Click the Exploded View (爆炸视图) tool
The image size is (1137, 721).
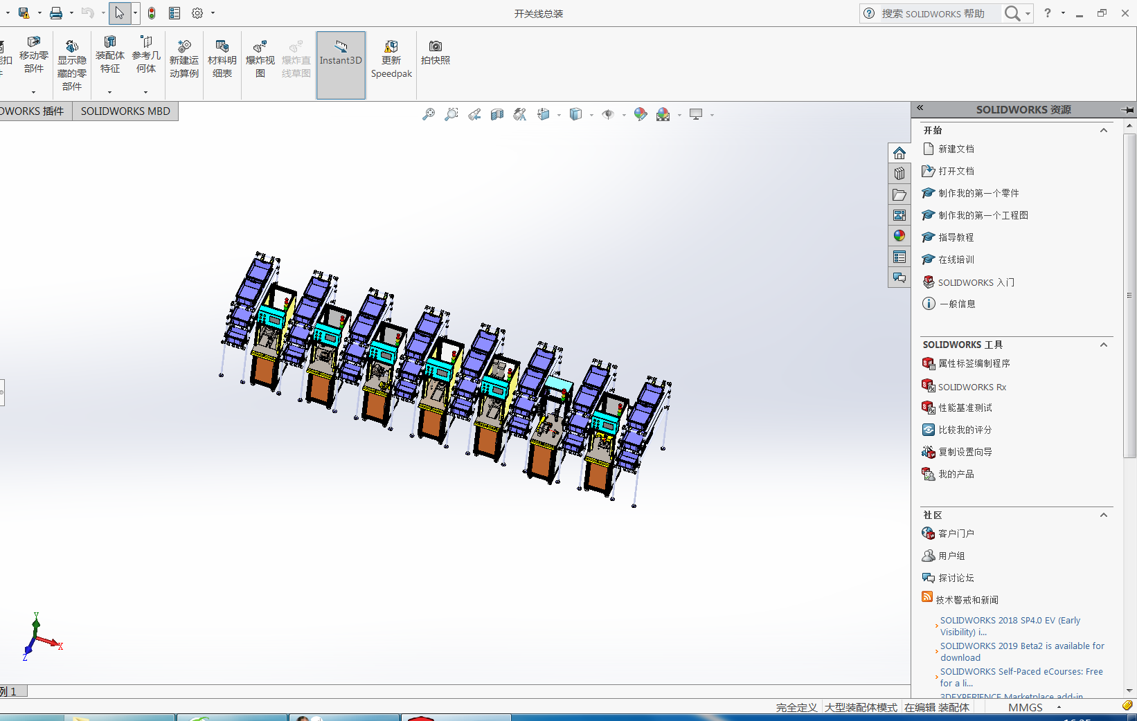point(260,60)
